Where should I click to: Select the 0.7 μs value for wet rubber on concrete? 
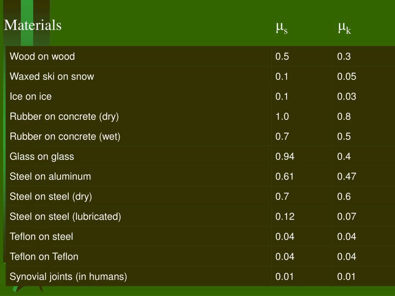point(282,136)
